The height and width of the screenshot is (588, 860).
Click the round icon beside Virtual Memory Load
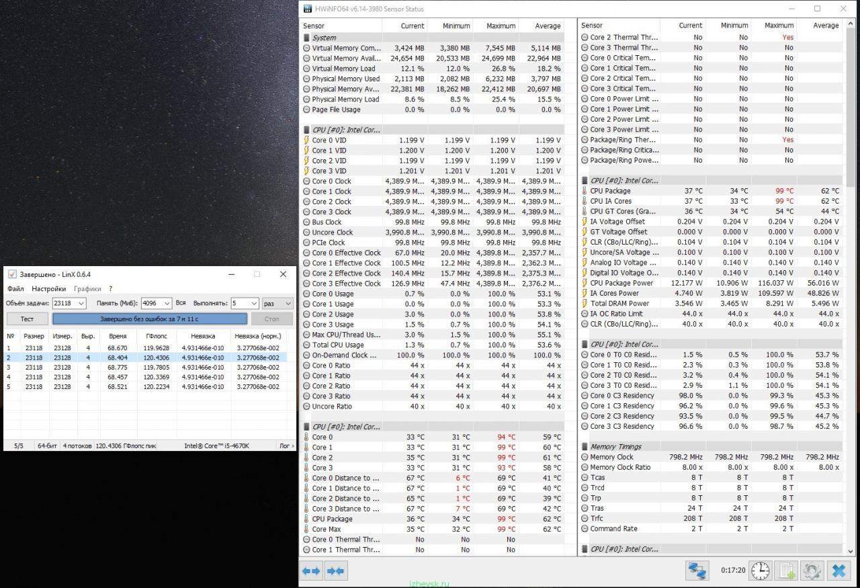[307, 69]
